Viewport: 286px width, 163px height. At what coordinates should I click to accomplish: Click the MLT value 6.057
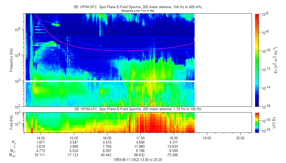pyautogui.click(x=107, y=151)
